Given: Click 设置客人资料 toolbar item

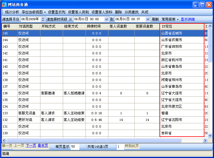Looking at the screenshot, I should pos(102,12).
